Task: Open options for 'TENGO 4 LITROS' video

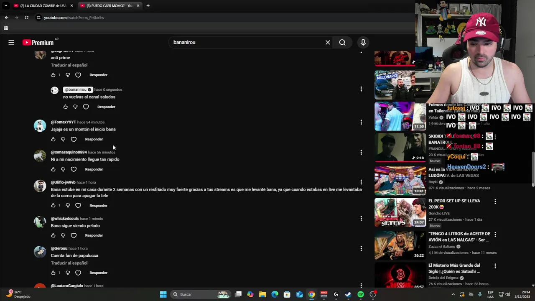Action: tap(495, 235)
